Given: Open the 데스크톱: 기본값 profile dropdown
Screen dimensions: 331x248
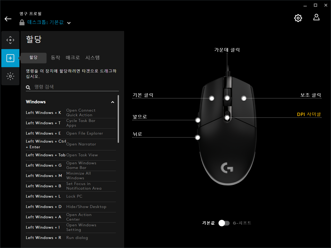Looking at the screenshot, I should [69, 23].
